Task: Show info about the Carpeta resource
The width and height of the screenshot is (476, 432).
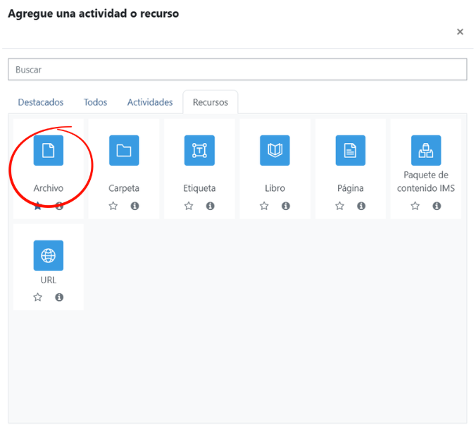Action: click(x=134, y=206)
